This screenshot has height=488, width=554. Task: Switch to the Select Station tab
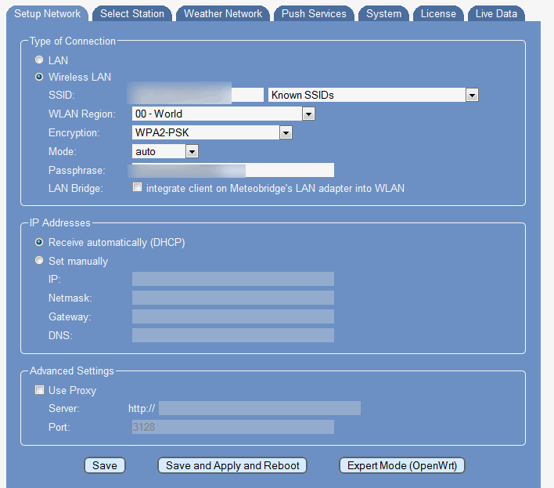pyautogui.click(x=132, y=13)
